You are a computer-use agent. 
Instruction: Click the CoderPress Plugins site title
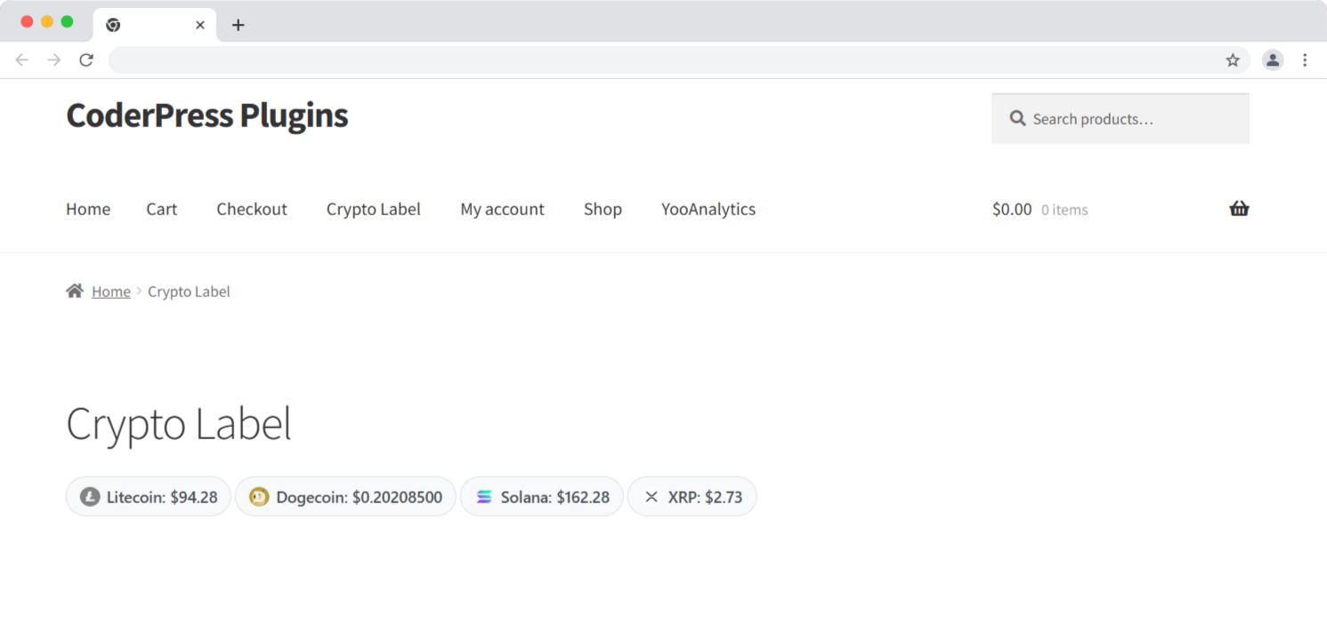click(206, 116)
